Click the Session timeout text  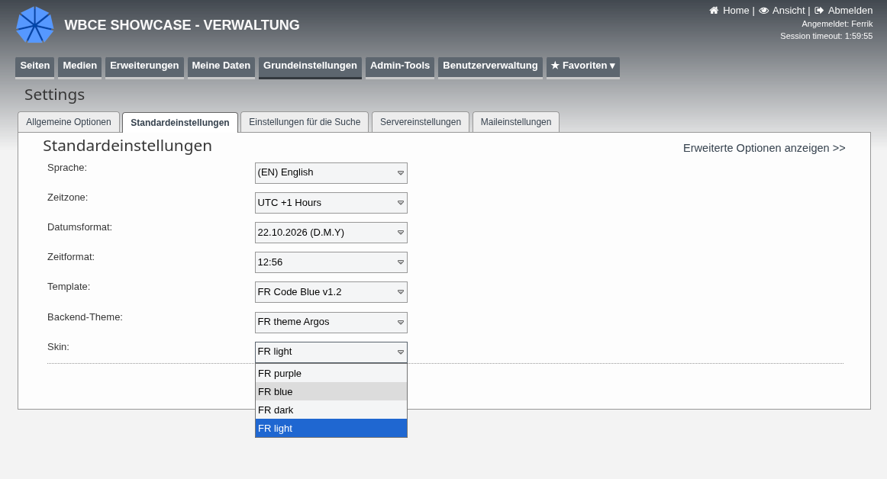(x=827, y=36)
